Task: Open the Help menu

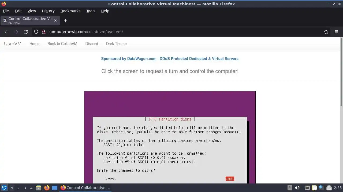Action: 105,11
